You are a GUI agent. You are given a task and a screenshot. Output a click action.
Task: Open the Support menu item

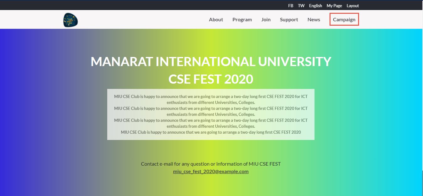(x=289, y=19)
